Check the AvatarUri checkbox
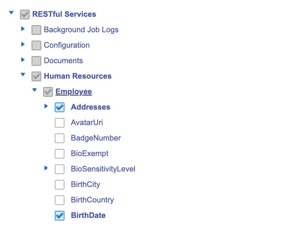Viewport: 290px width, 225px height. pyautogui.click(x=60, y=123)
